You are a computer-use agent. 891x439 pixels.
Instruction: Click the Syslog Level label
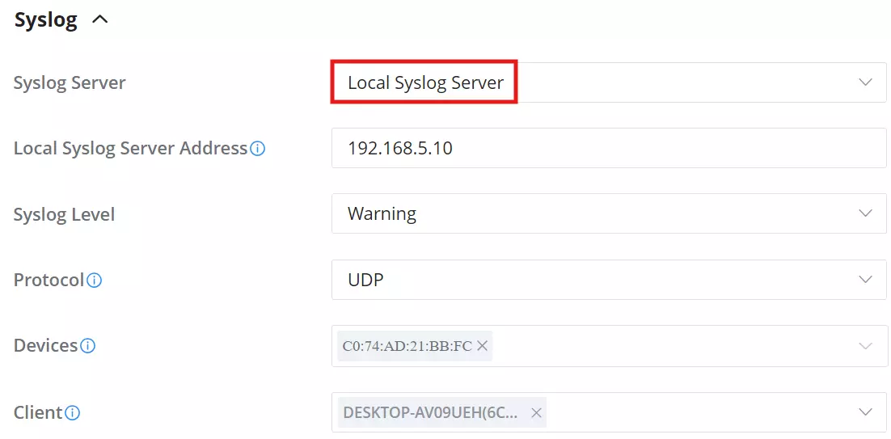[x=64, y=214]
